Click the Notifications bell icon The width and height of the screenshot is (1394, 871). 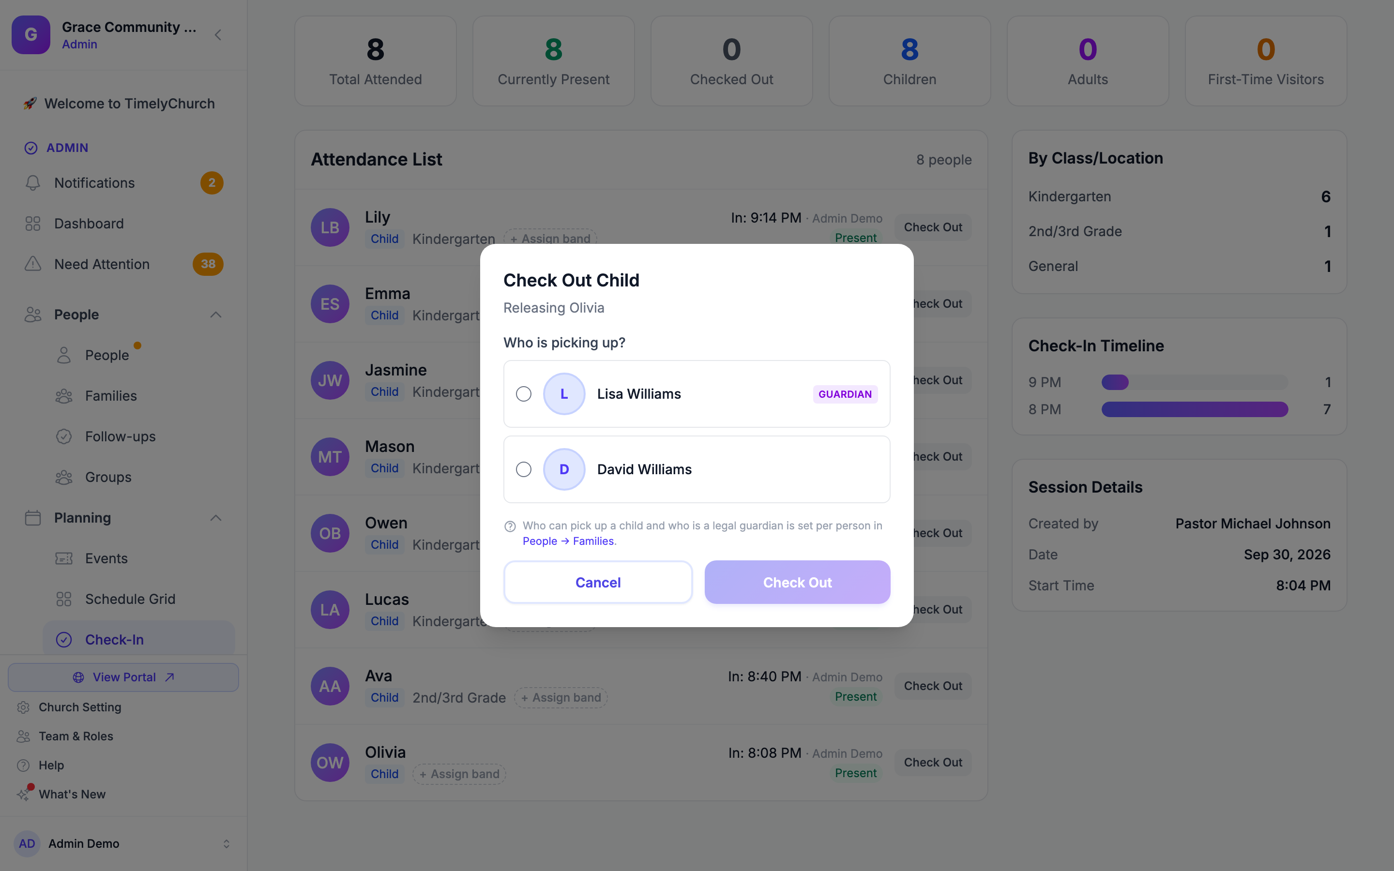point(33,182)
